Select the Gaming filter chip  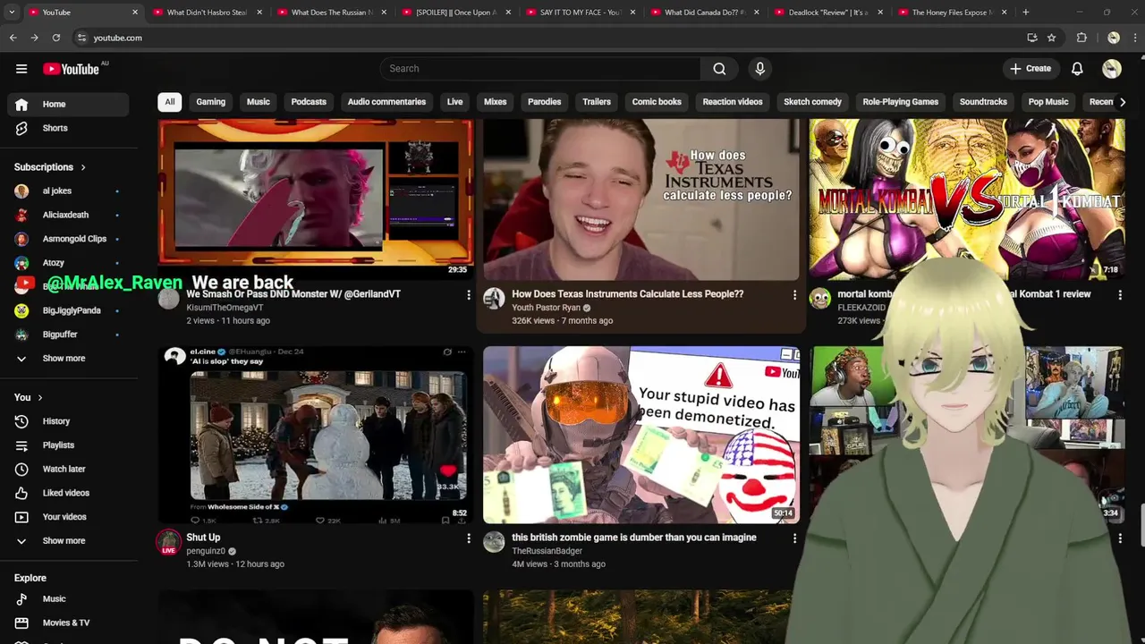pos(211,102)
